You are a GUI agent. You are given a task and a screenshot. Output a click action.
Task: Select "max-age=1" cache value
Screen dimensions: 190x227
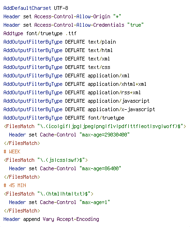(x=95, y=202)
